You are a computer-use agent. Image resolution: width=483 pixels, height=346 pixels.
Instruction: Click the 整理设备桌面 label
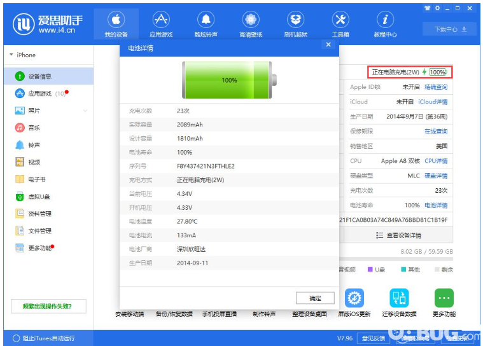pos(309,314)
